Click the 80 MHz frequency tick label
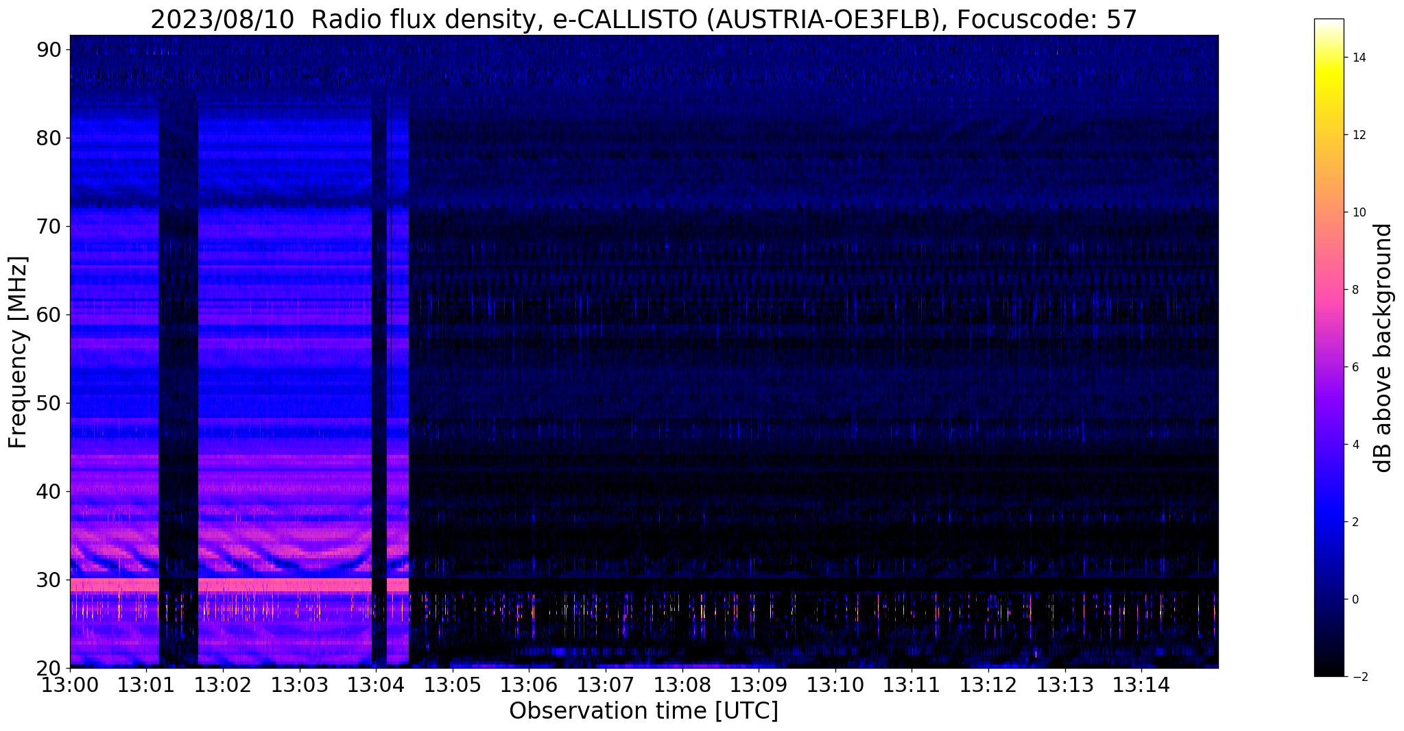Viewport: 1404px width, 731px height. click(49, 138)
